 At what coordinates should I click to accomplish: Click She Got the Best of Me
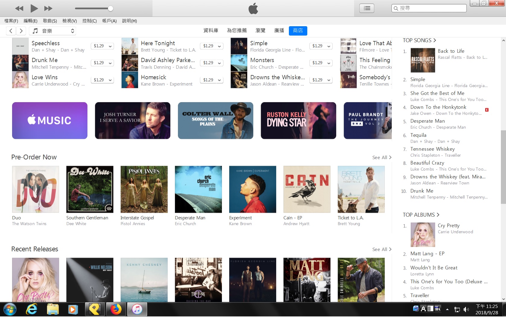point(437,93)
